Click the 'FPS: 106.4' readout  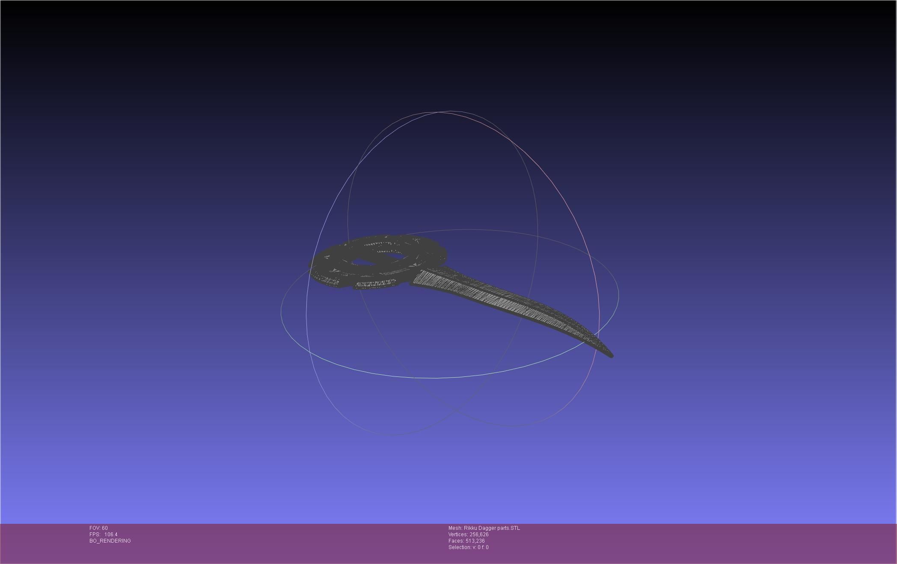[103, 535]
